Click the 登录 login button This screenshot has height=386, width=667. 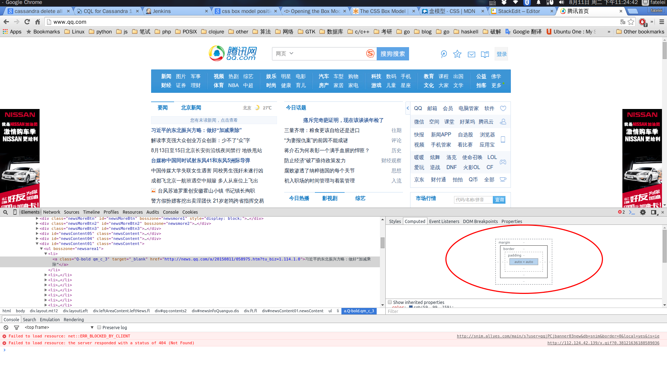(x=502, y=54)
